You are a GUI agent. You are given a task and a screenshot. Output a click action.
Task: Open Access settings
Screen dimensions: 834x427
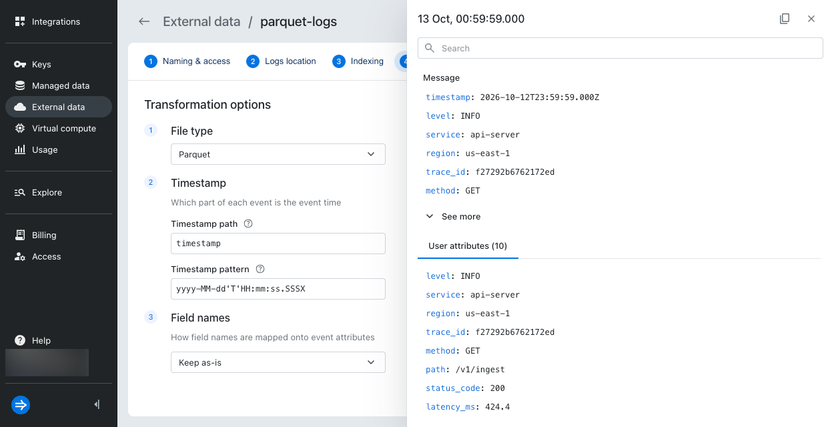59,256
